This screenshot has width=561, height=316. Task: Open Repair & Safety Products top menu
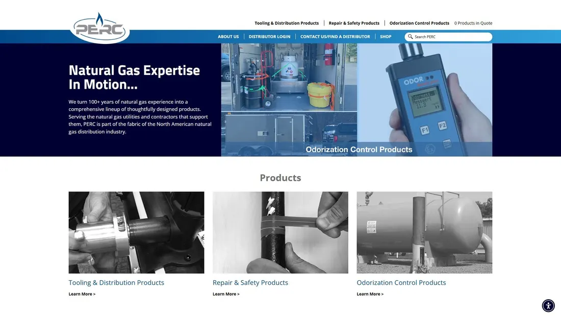click(x=354, y=23)
